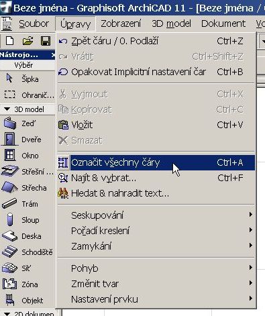
Task: Select the Okno window tool
Action: 27,156
